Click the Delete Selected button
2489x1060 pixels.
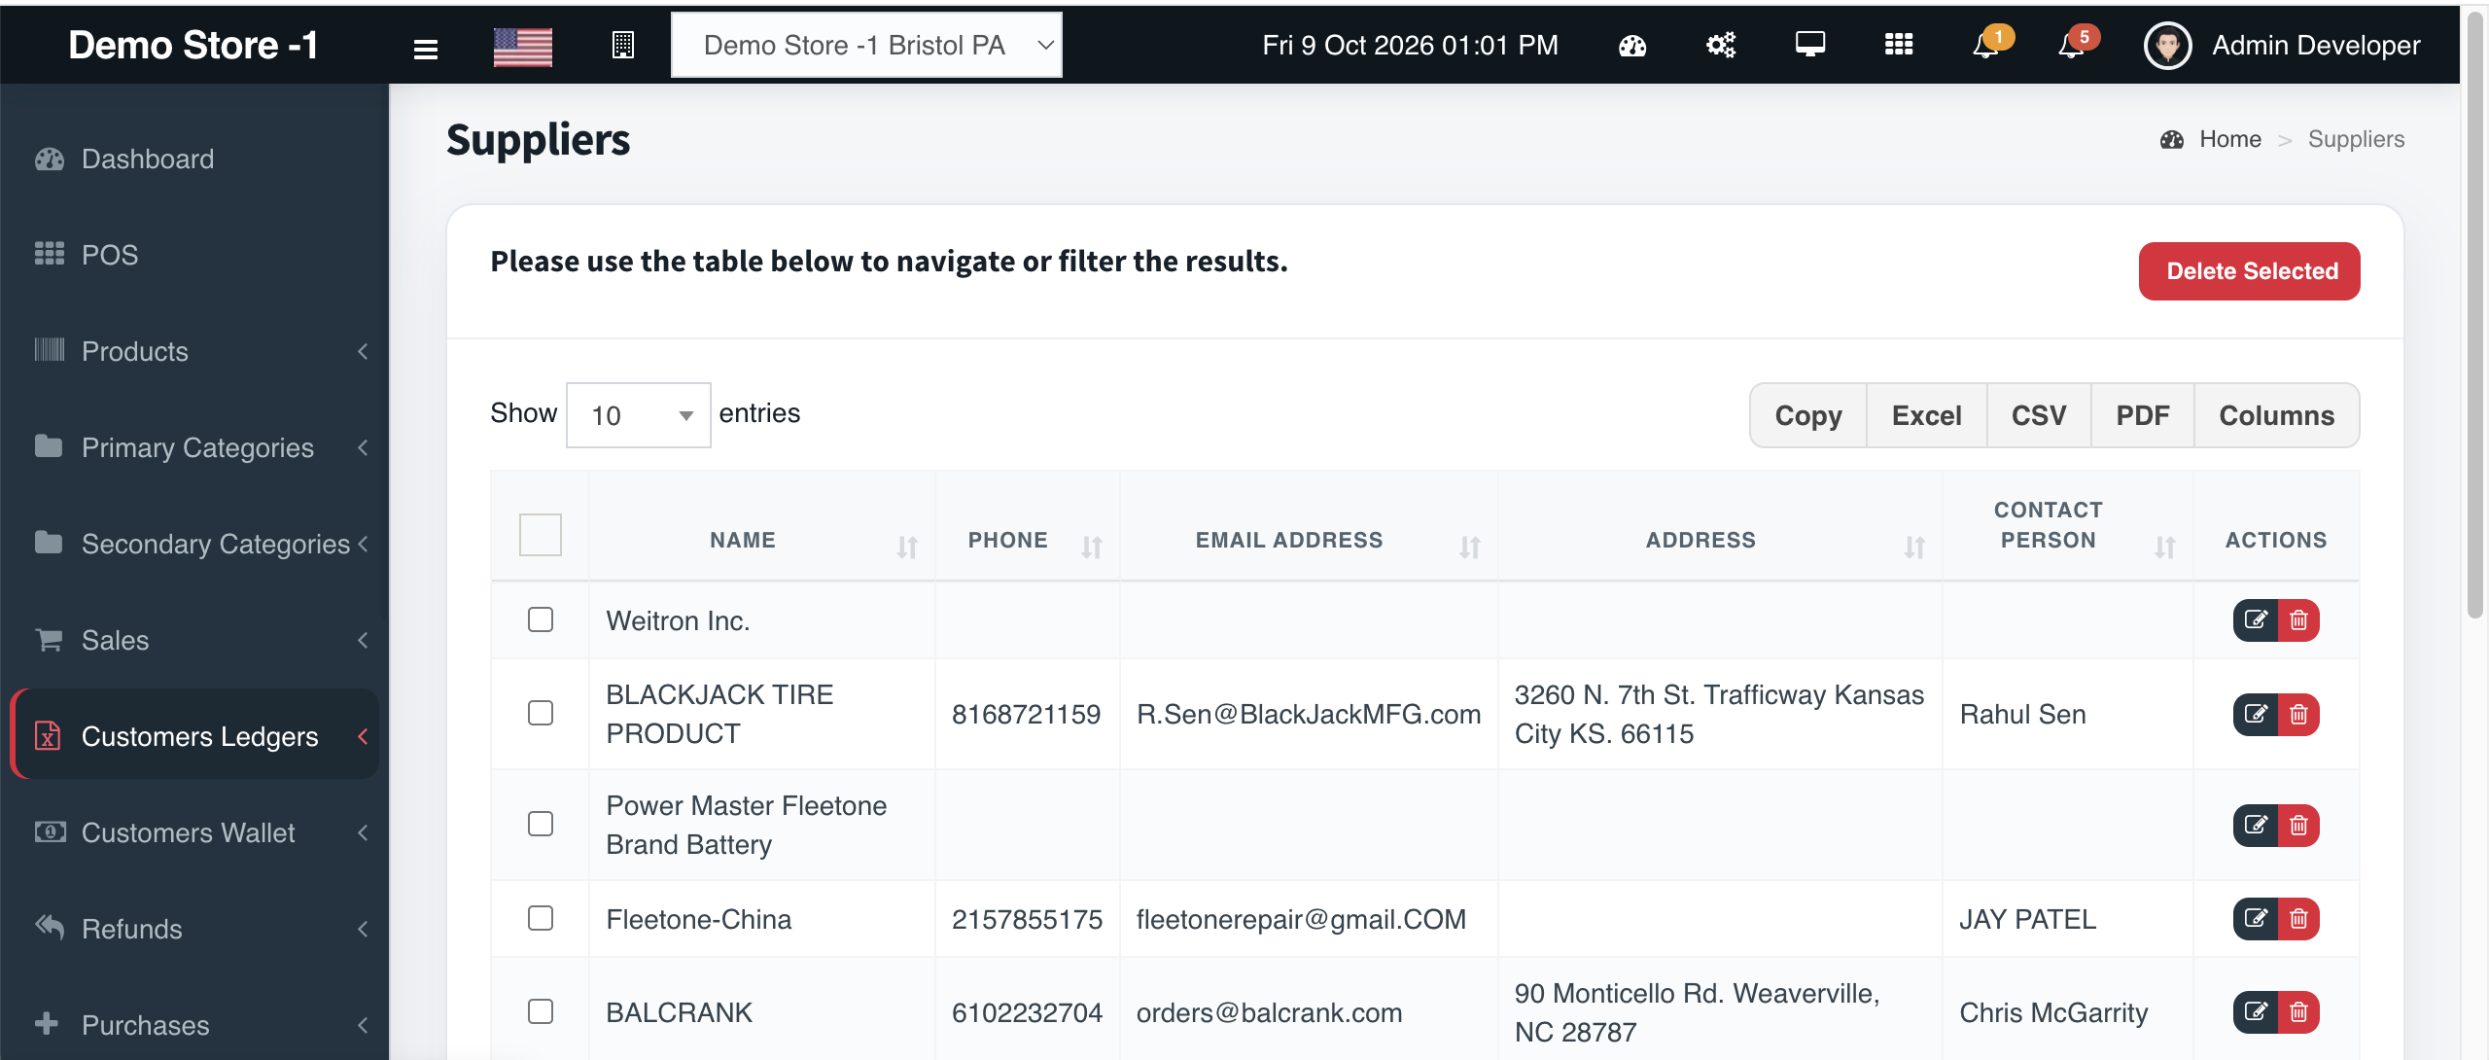(2250, 271)
